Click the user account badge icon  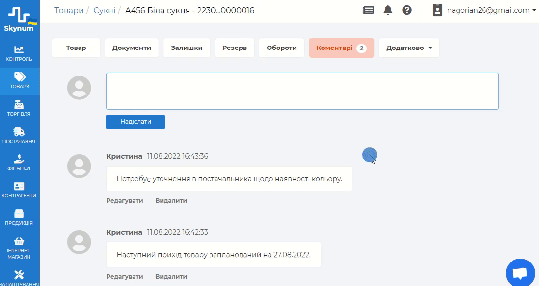pyautogui.click(x=437, y=10)
